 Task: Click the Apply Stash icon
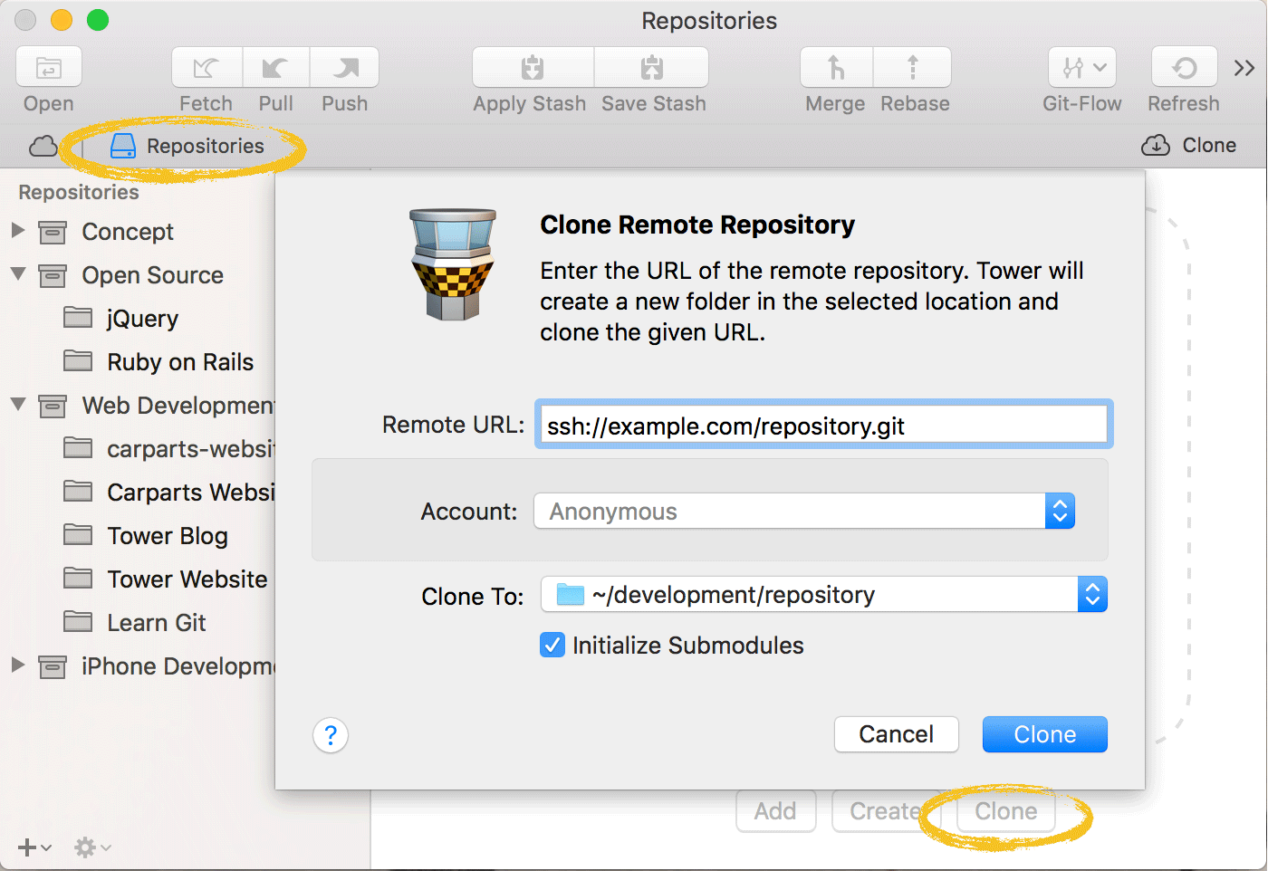coord(533,68)
